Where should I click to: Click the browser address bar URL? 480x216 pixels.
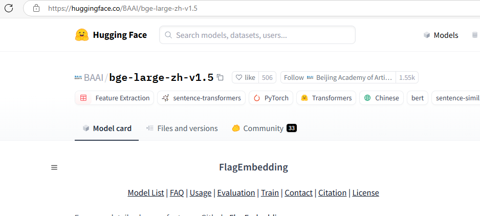point(123,8)
